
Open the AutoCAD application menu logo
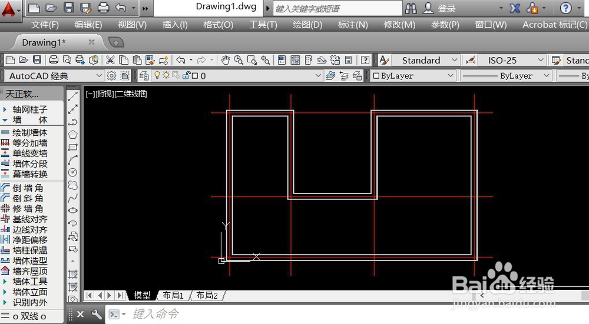tap(9, 10)
